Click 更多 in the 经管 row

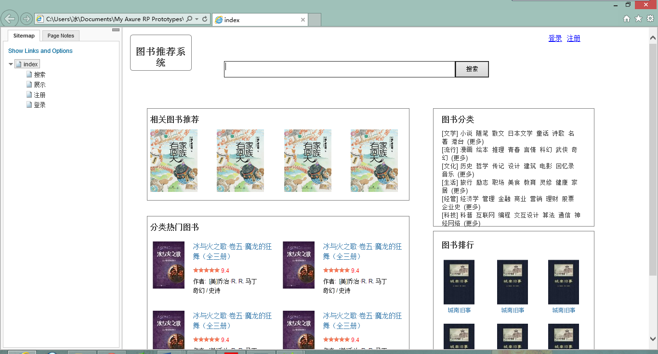(x=472, y=207)
